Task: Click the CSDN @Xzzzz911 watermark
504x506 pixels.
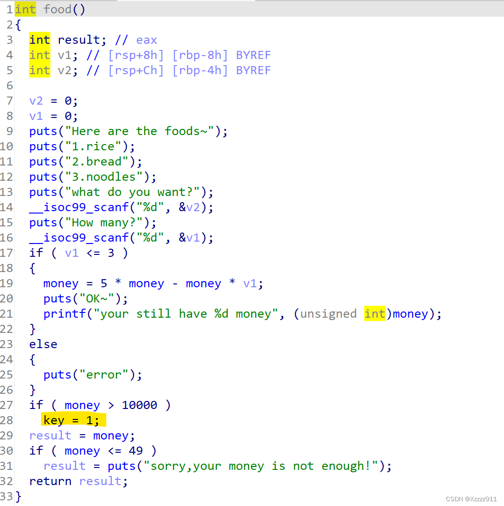Action: click(x=471, y=498)
